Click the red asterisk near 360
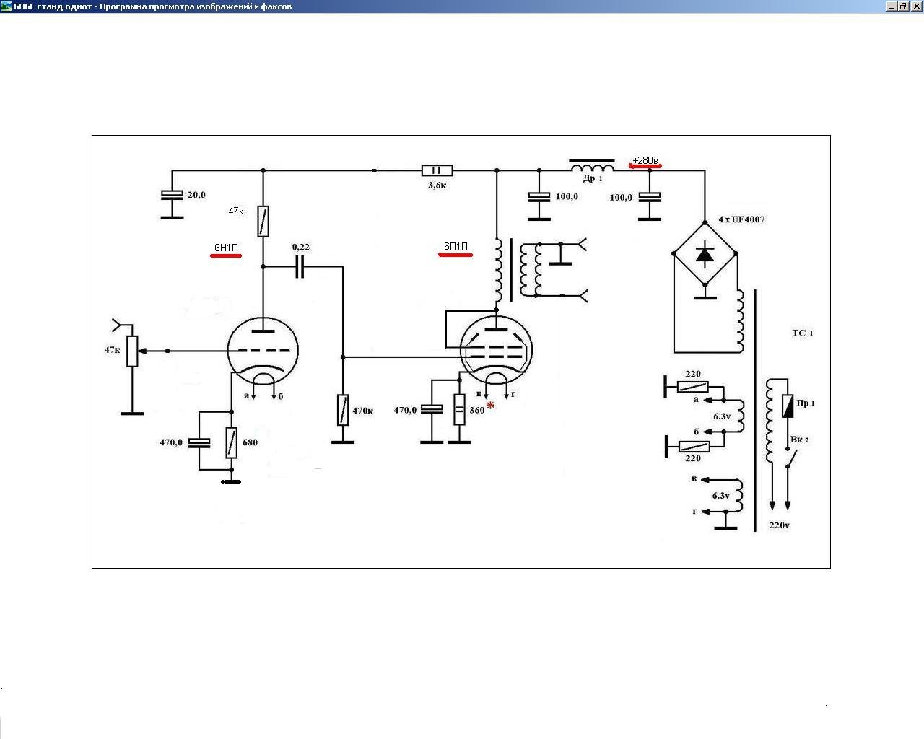Image resolution: width=924 pixels, height=739 pixels. click(x=490, y=406)
